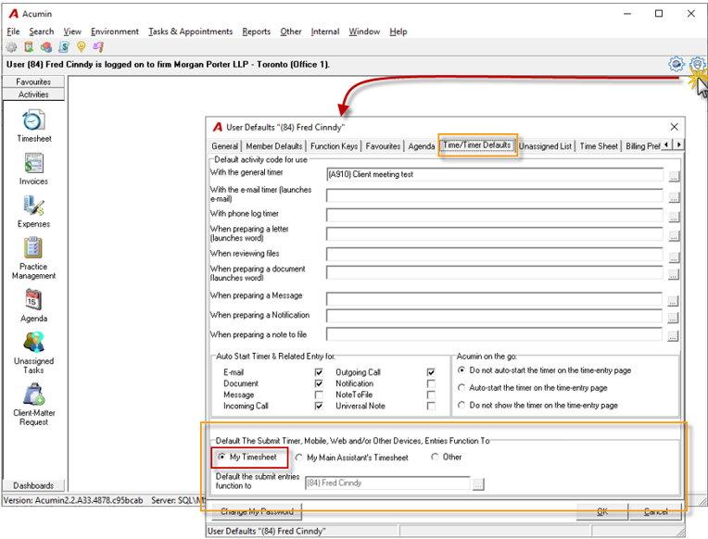This screenshot has width=708, height=539.
Task: Browse activity code for e-mail timer
Action: [x=673, y=197]
